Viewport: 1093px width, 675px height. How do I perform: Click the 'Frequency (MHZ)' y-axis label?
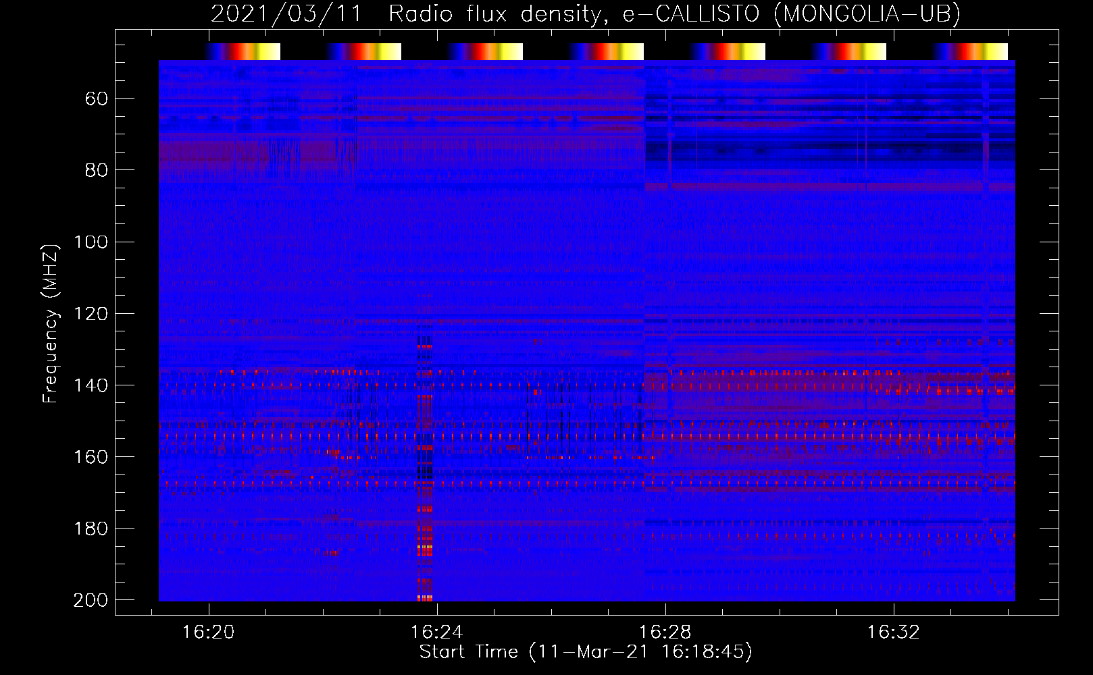[51, 323]
